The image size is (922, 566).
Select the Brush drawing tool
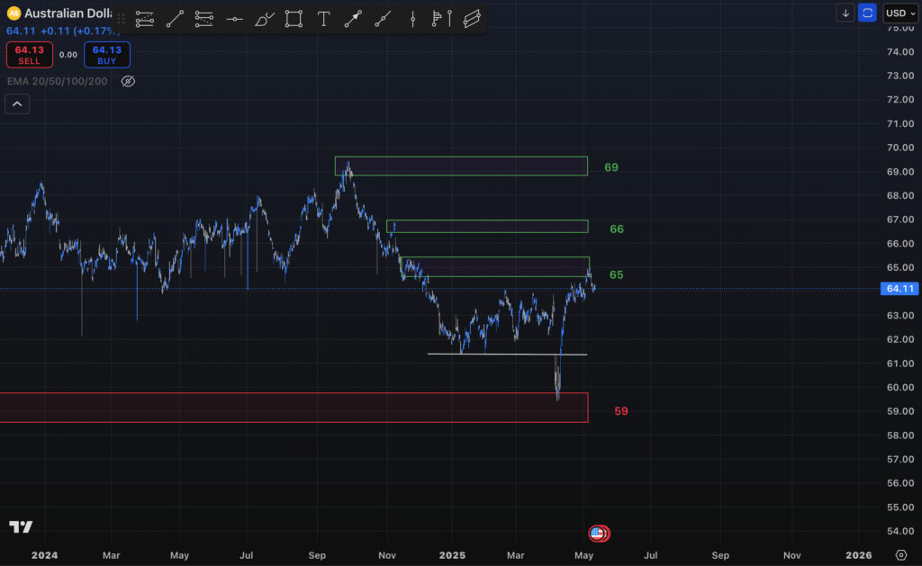pyautogui.click(x=264, y=19)
